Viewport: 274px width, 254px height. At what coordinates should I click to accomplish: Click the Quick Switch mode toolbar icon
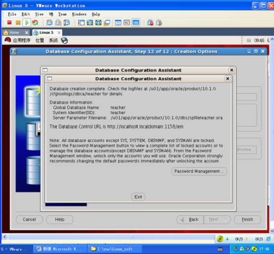tap(98, 23)
